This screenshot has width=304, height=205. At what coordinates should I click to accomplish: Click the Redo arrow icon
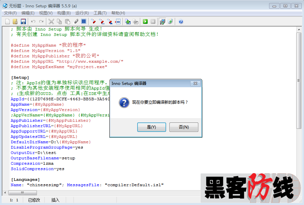tap(41, 21)
